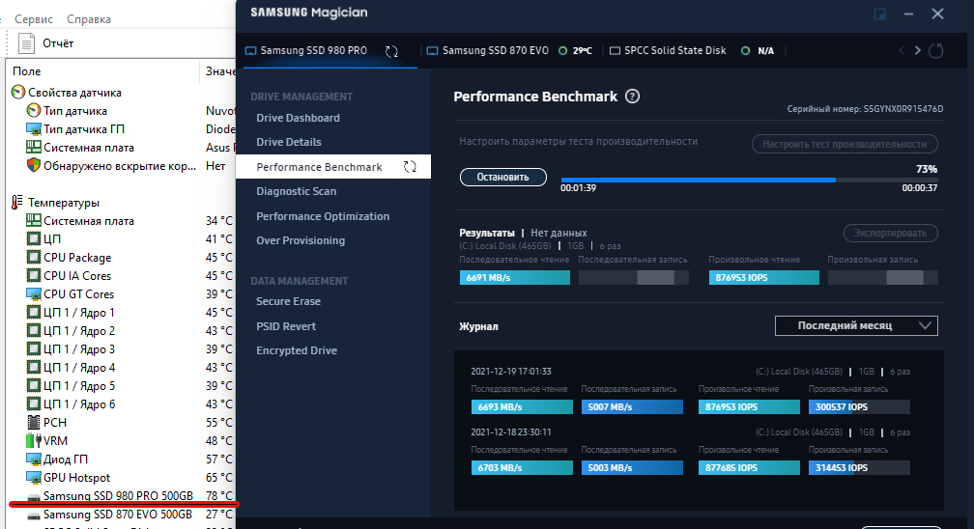Click the Отчёт button in AIDA toolbar

[46, 43]
